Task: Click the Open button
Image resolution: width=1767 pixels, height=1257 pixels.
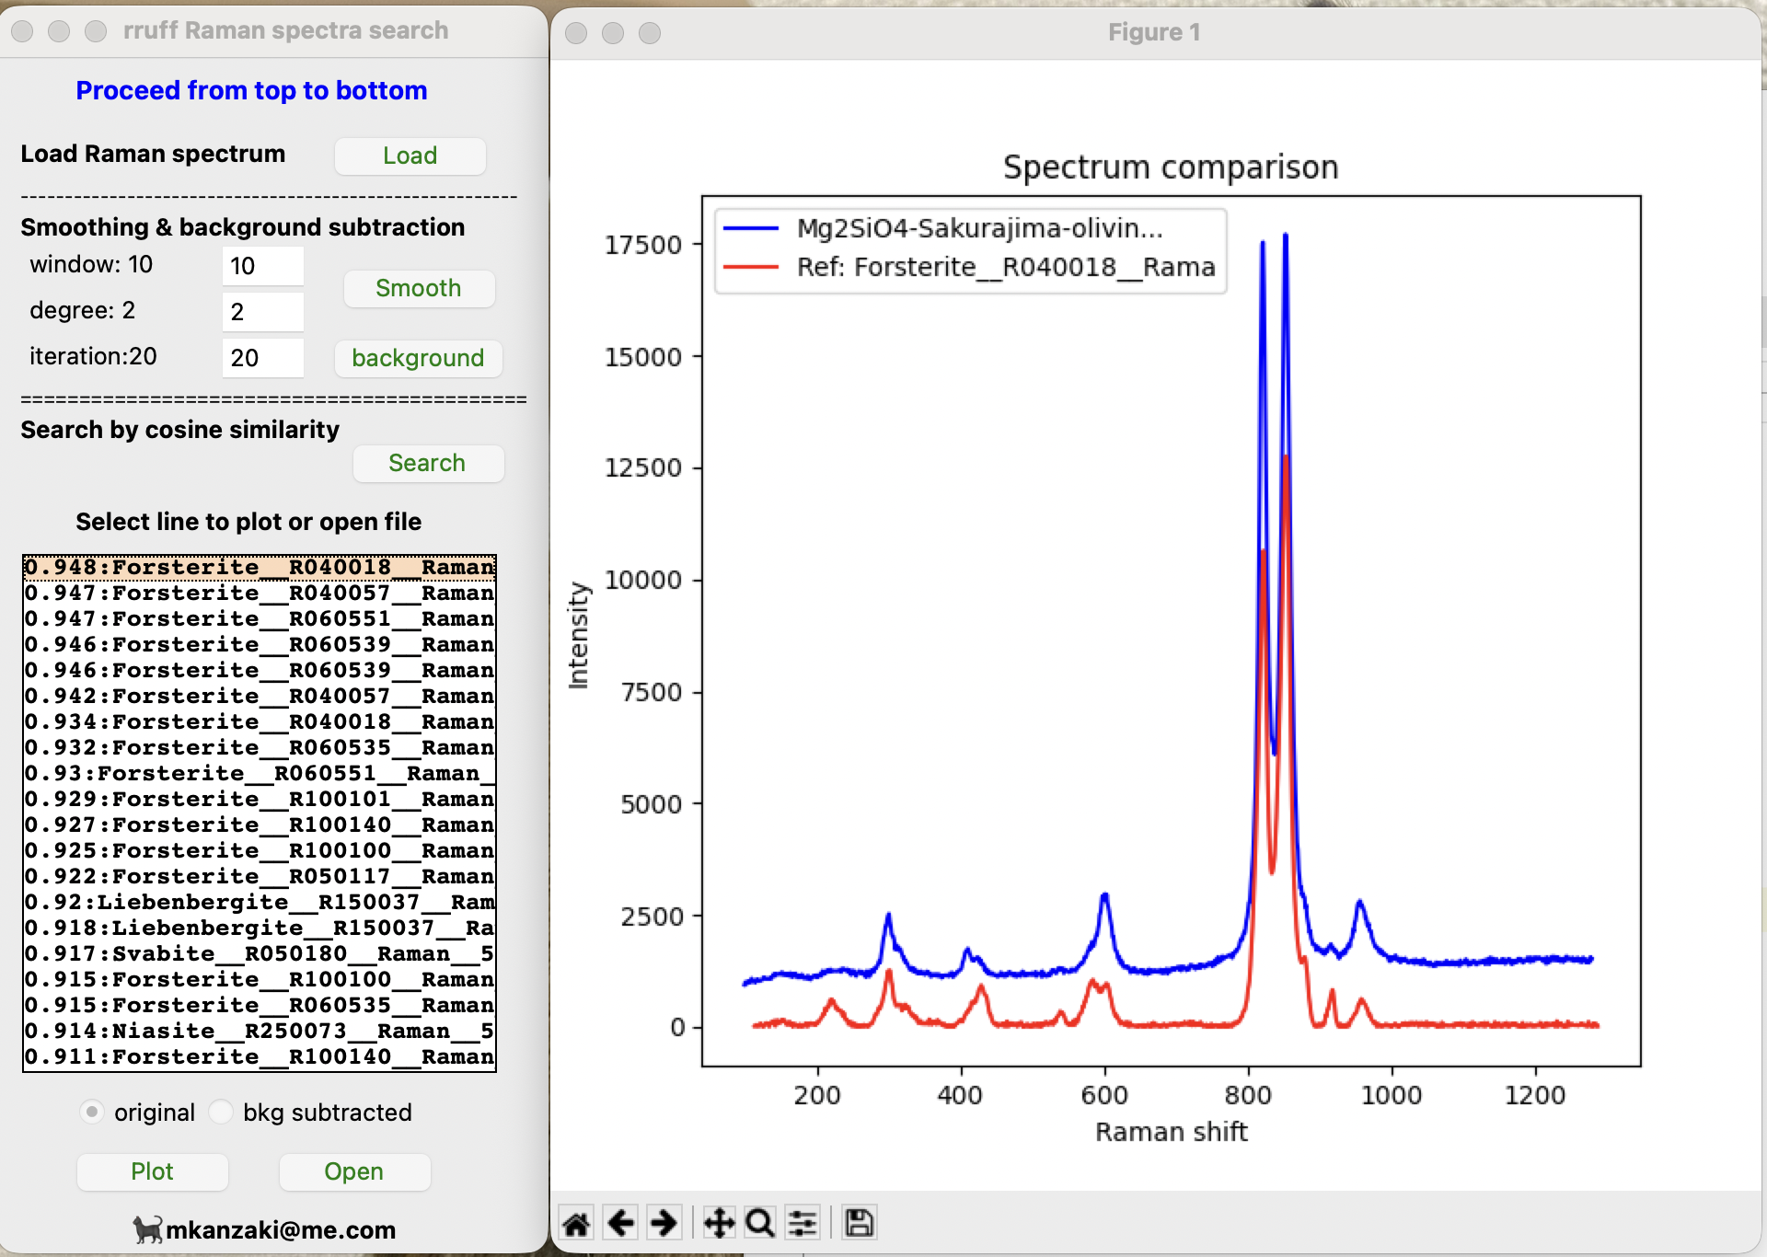Action: (353, 1171)
